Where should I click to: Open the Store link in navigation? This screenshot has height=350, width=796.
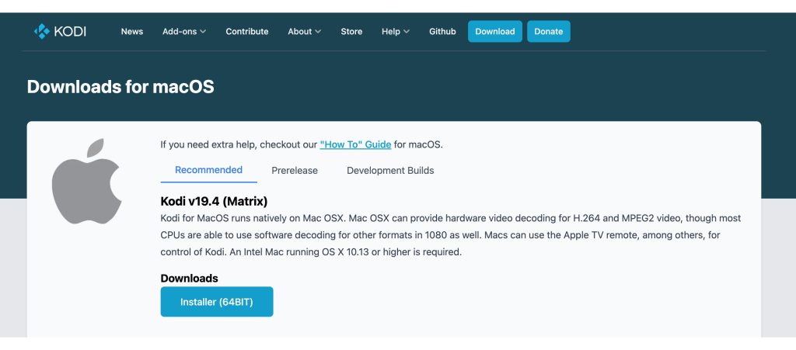coord(351,32)
